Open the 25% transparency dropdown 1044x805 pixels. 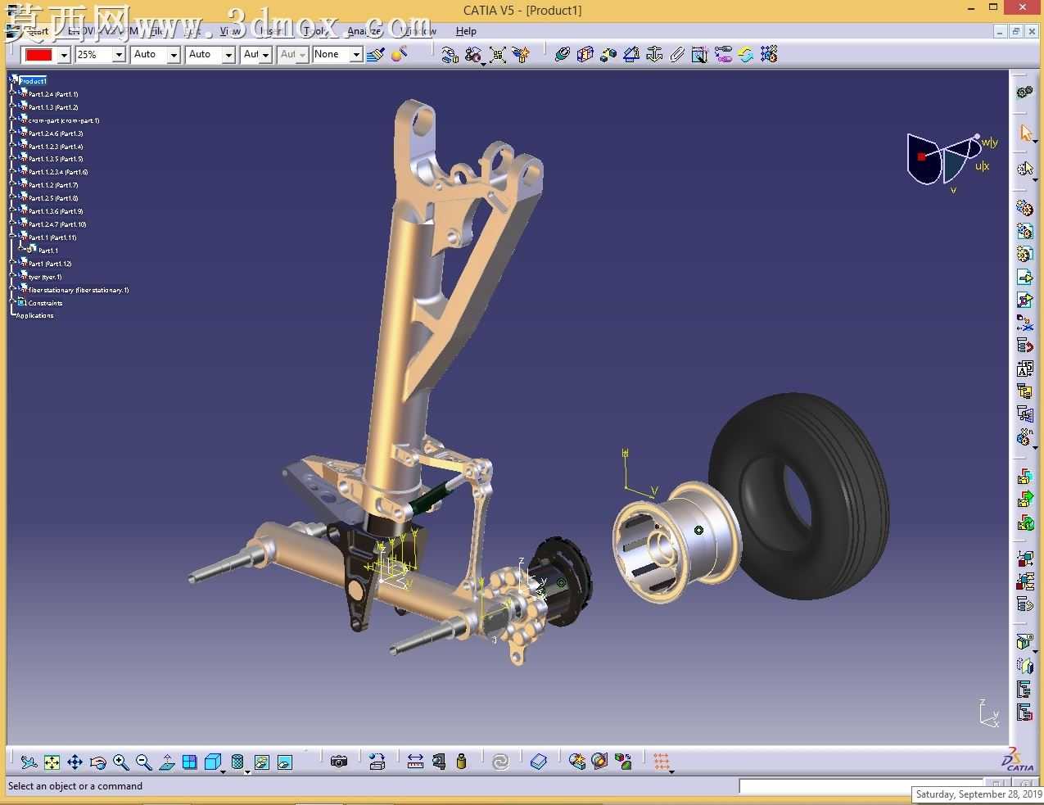119,55
